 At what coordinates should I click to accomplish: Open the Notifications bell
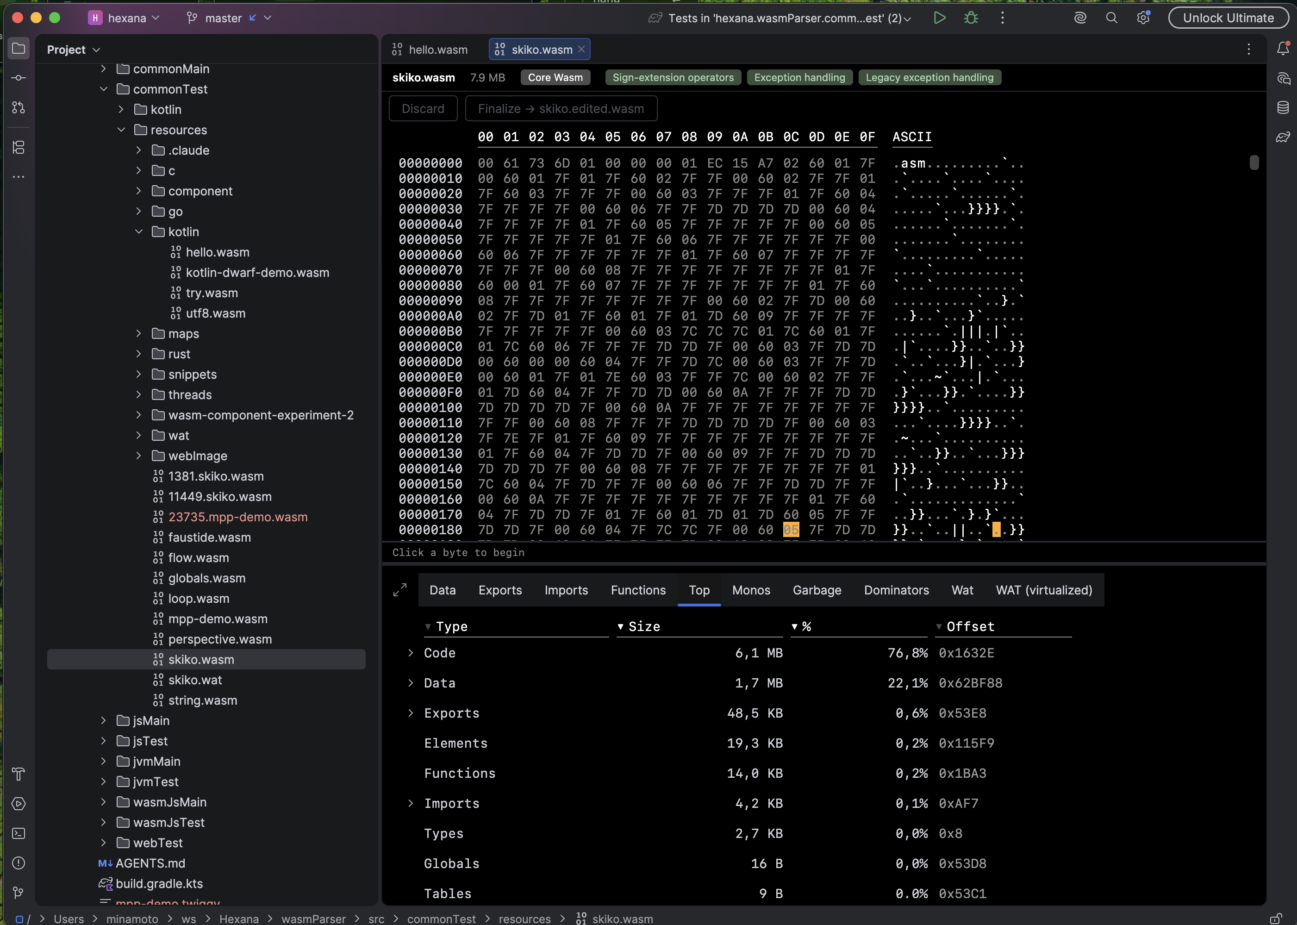(1283, 49)
